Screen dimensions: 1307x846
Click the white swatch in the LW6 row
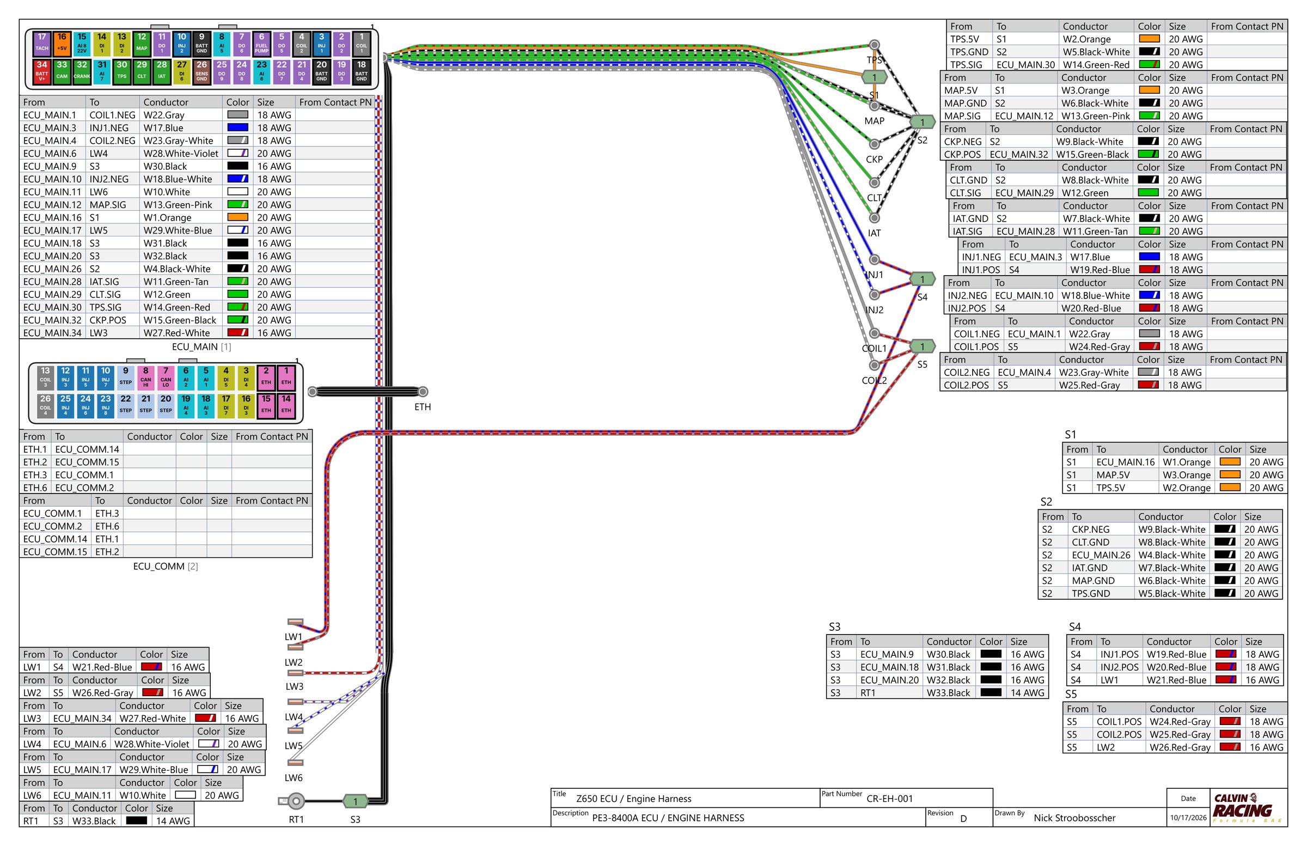[x=185, y=795]
